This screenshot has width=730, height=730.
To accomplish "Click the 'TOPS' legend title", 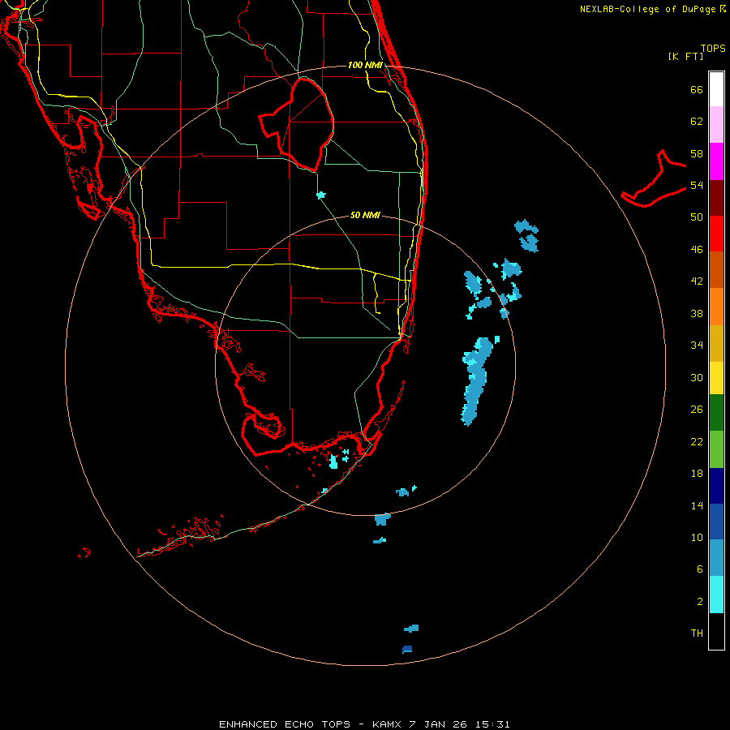I will click(713, 49).
